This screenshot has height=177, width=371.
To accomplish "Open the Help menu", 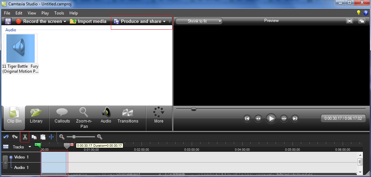I will click(73, 13).
